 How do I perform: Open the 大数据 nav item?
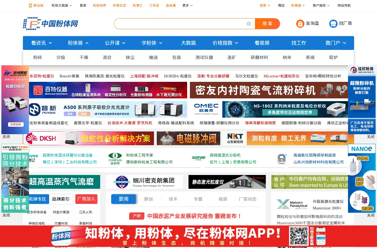tap(189, 43)
